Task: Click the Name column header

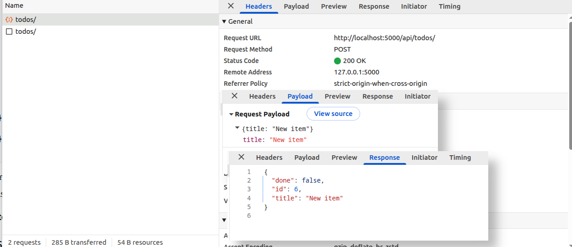Action: [x=14, y=5]
